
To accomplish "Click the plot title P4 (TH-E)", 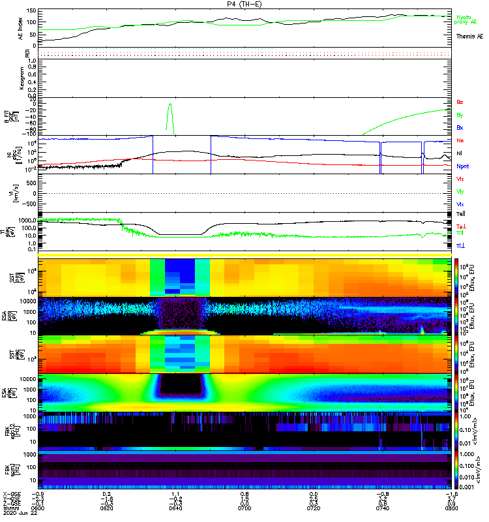I will (x=244, y=4).
